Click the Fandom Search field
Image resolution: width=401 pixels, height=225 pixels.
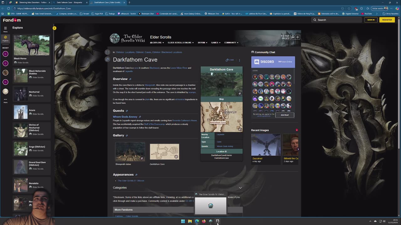click(x=337, y=20)
